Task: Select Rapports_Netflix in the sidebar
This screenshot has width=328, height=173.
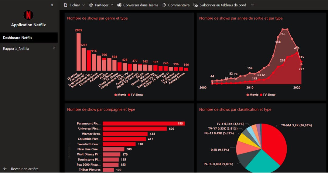Action: 16,48
